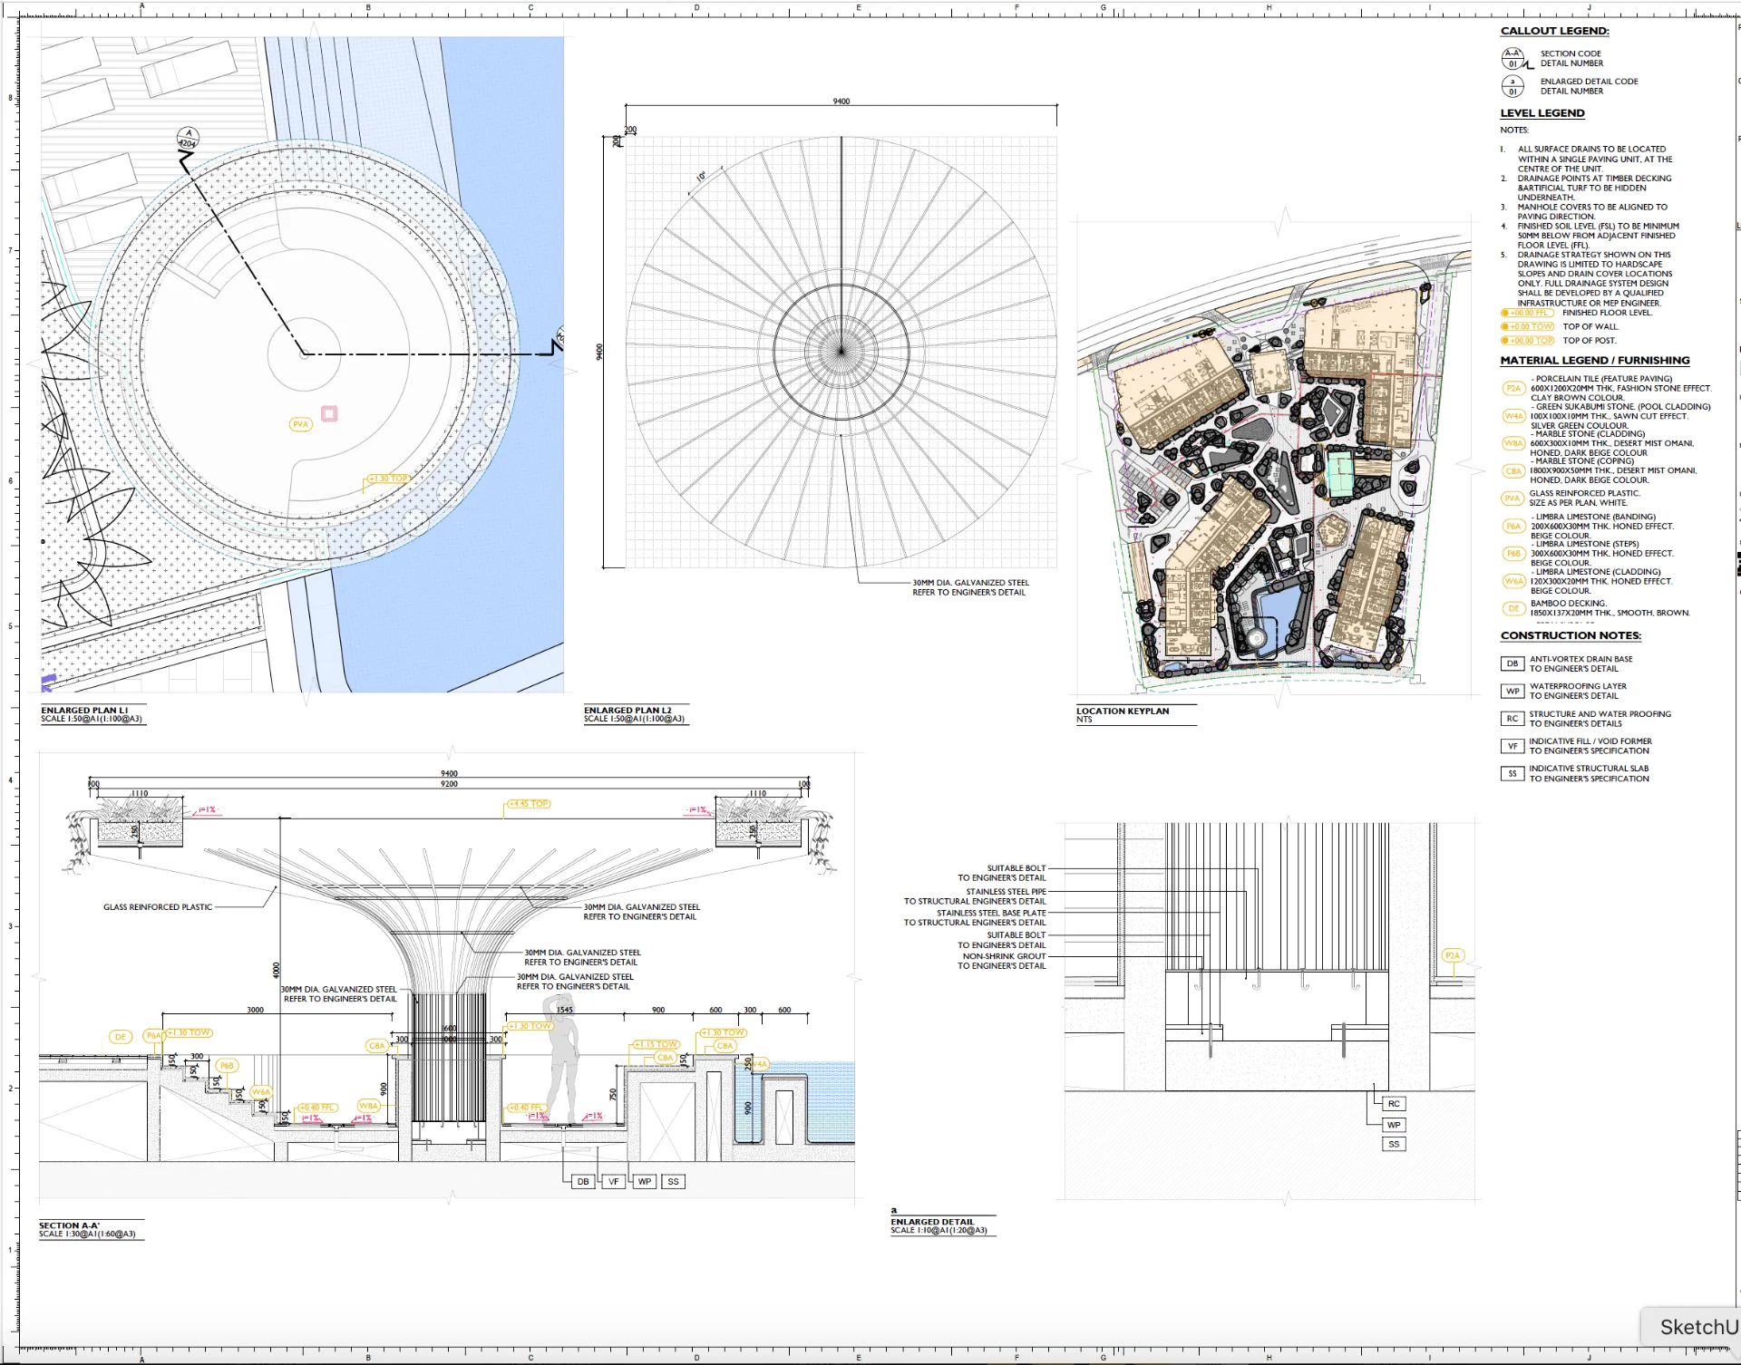Click the CONSTRUCTION NOTES heading
This screenshot has width=1741, height=1365.
coord(1571,634)
